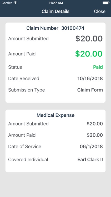Tap the Date of Service value 06/1/2018
Screen dimensions: 111x197
pos(91,147)
